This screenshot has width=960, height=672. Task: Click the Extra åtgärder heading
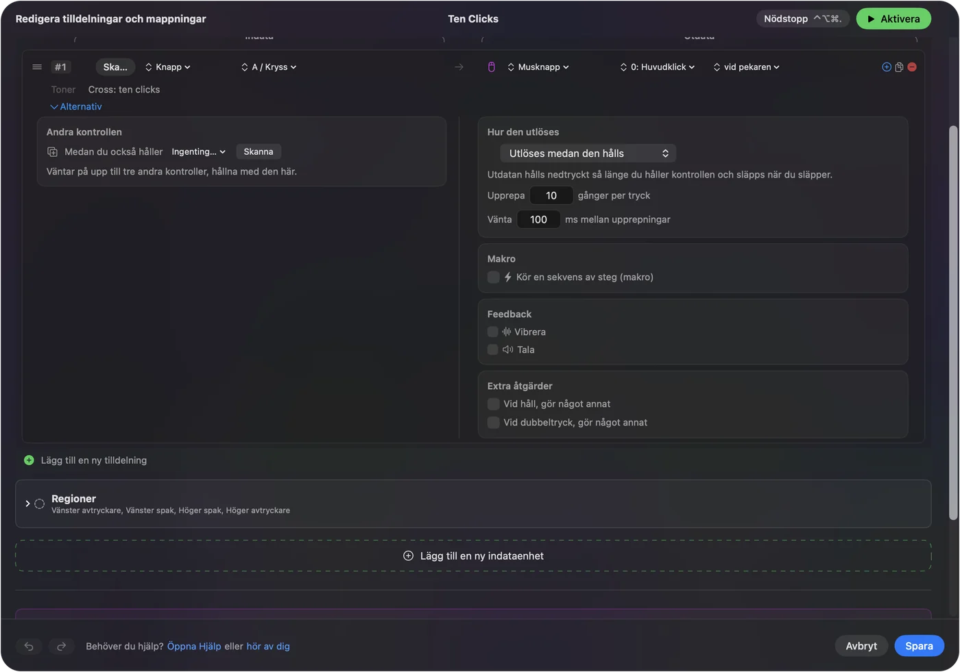coord(520,386)
